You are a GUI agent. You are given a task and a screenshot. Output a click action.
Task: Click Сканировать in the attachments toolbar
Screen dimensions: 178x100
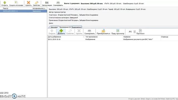(90, 32)
